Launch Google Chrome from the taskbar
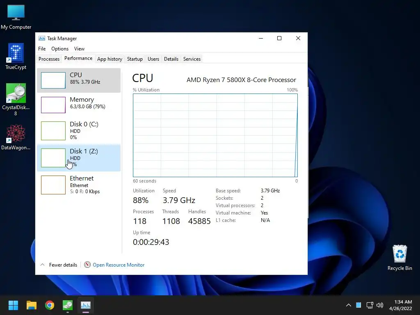The height and width of the screenshot is (315, 420). point(50,305)
